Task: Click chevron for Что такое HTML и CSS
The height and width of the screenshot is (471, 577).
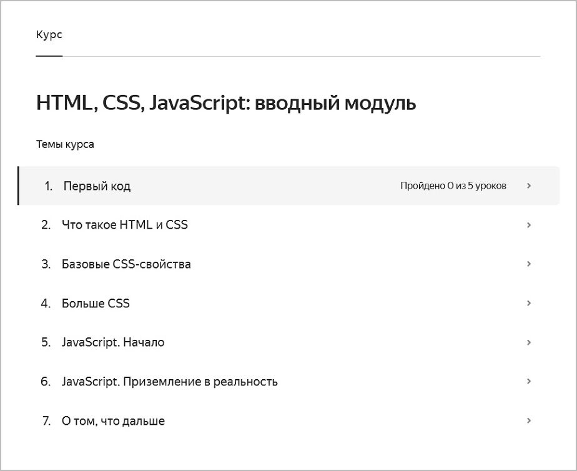Action: coord(529,225)
